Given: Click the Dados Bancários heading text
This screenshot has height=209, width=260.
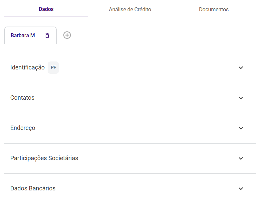Looking at the screenshot, I should point(33,188).
